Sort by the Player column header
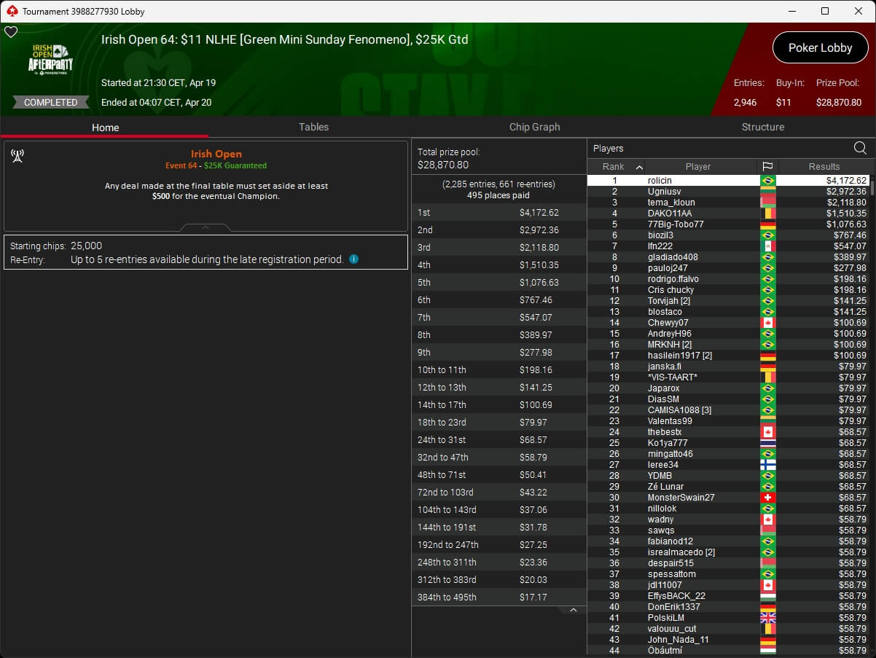The height and width of the screenshot is (658, 876). point(697,167)
